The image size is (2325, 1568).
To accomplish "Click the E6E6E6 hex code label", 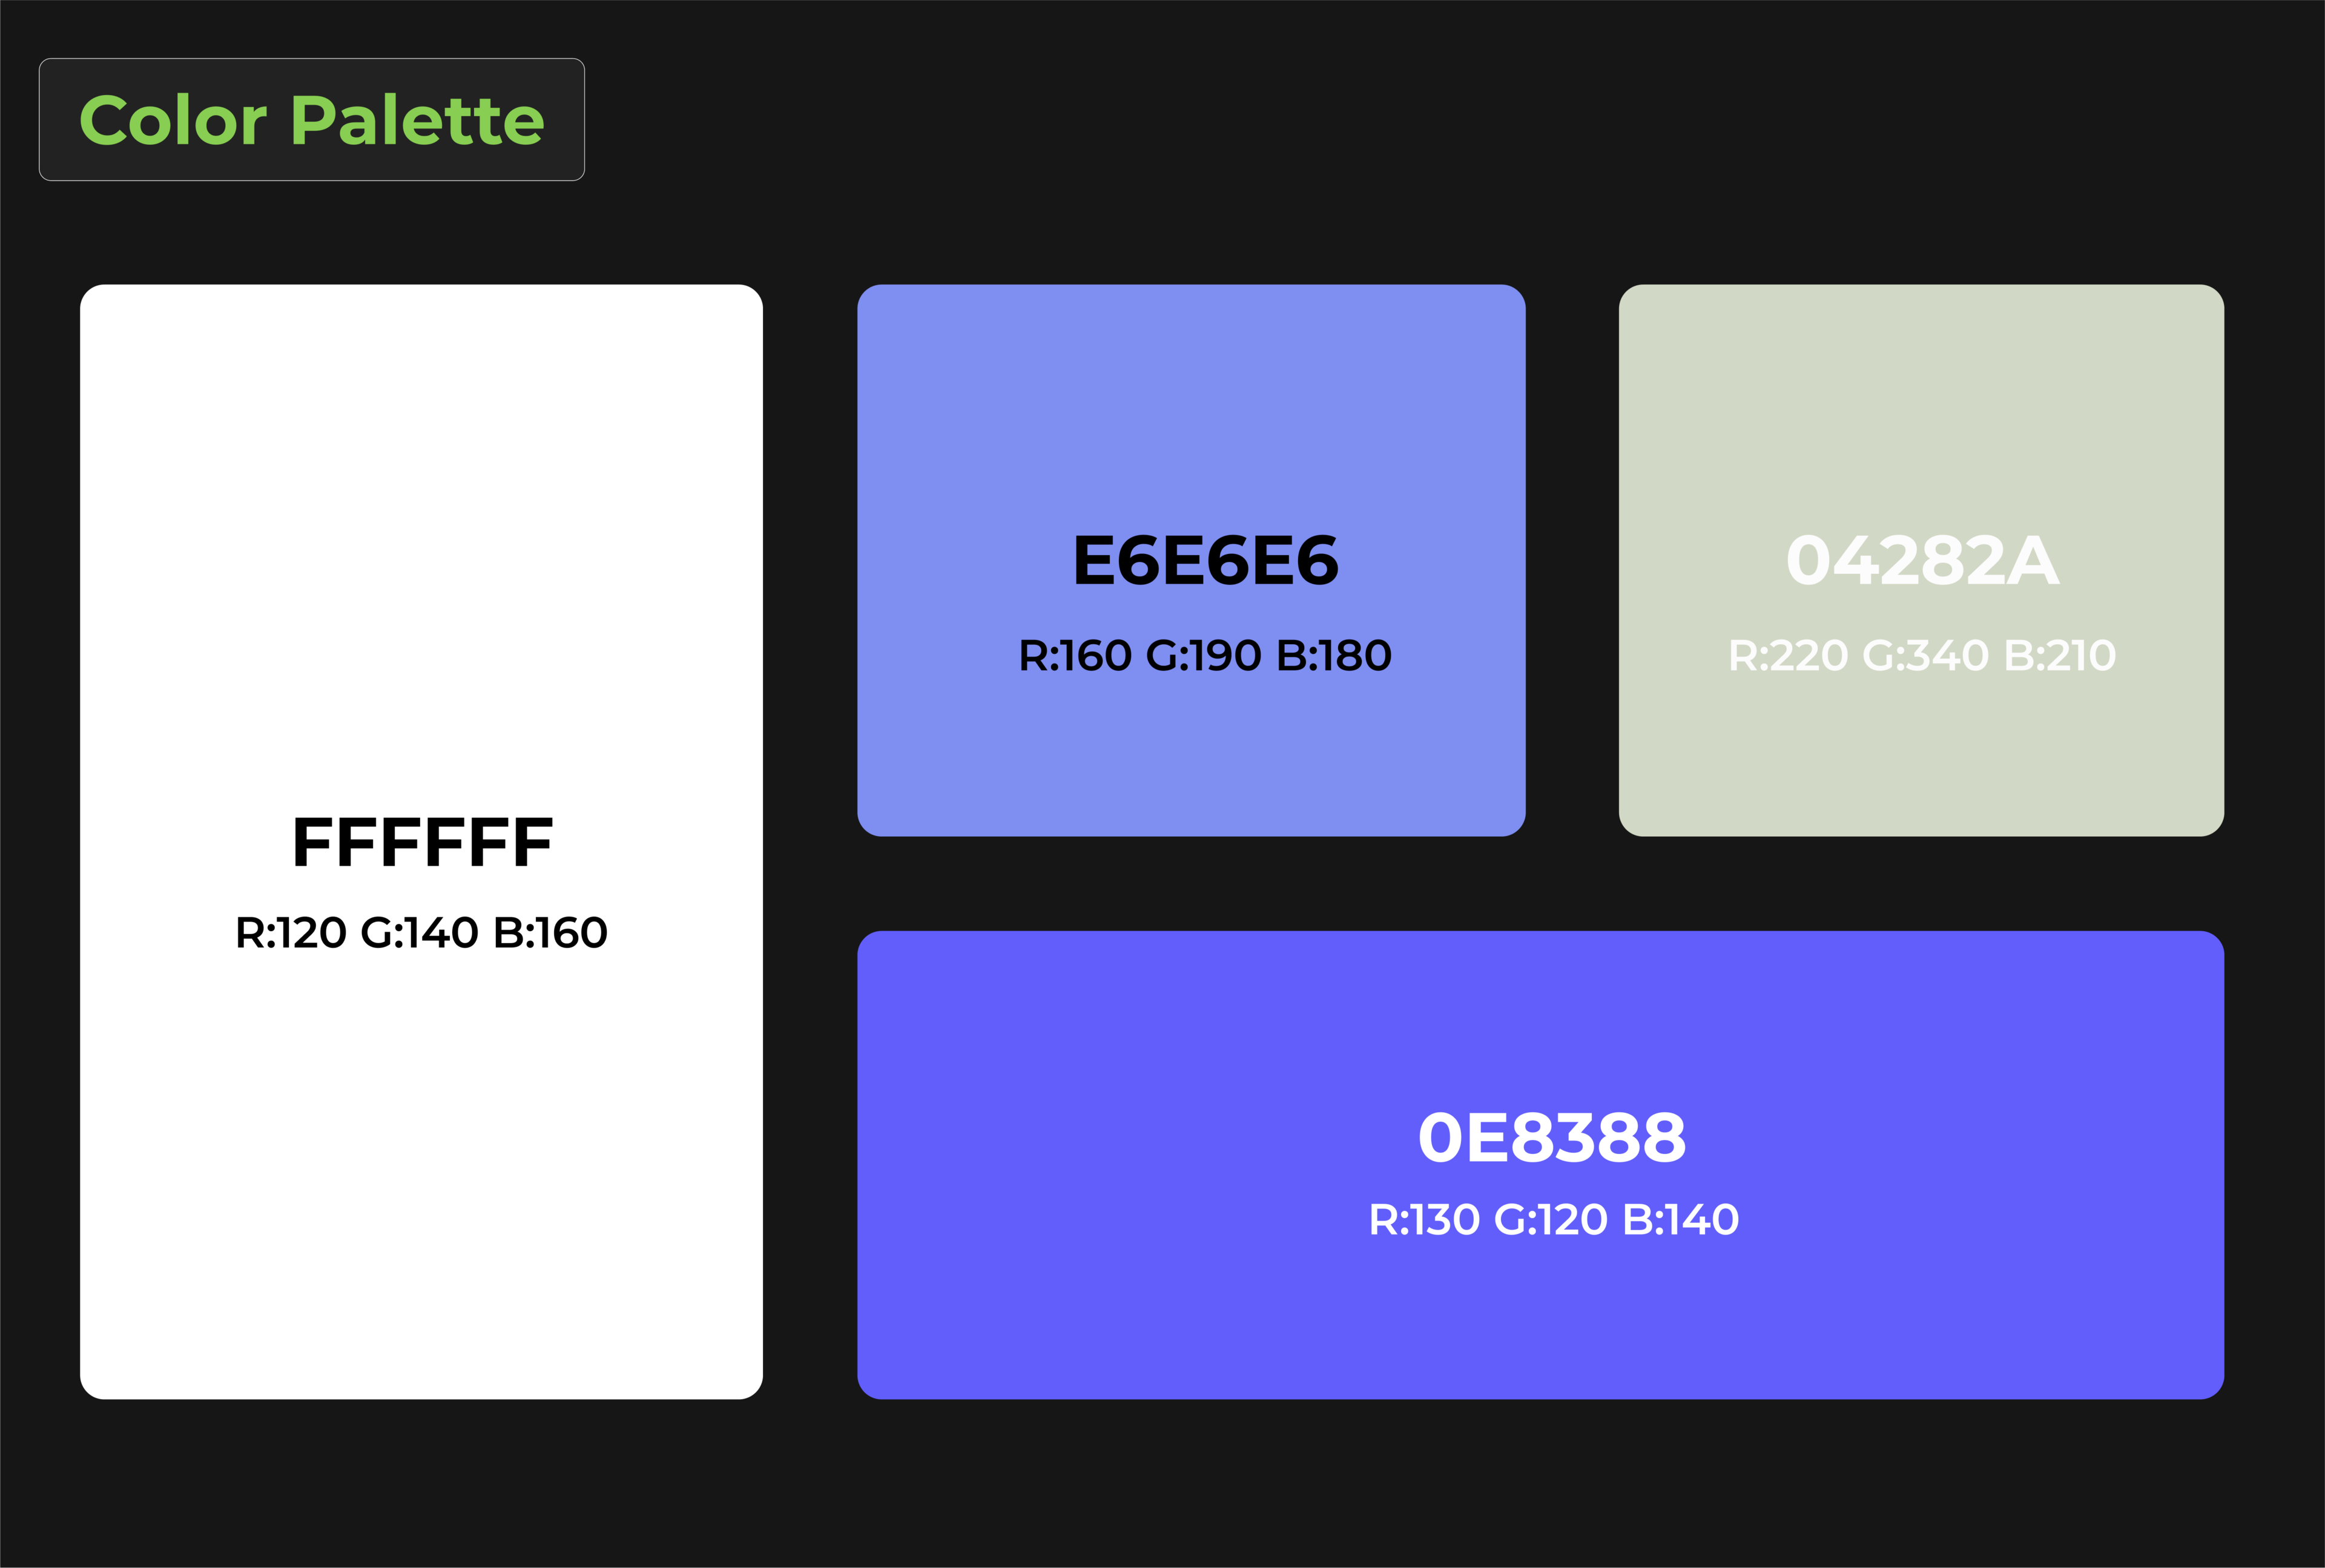I will [x=1205, y=560].
